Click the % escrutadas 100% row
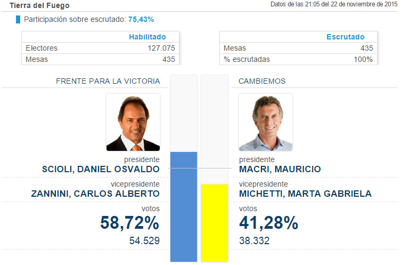This screenshot has width=402, height=265. (298, 59)
